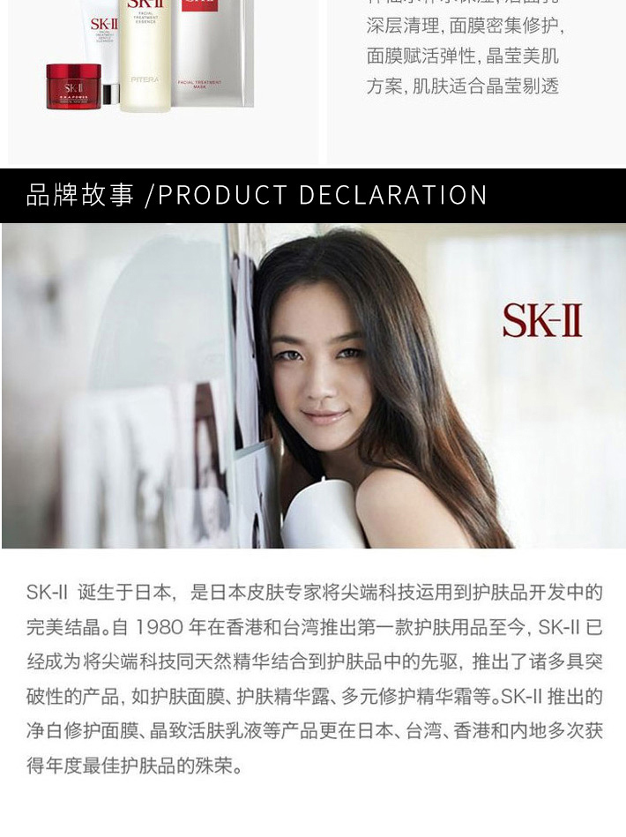Click the paragraph line starting SK-II 诞生于日本

click(x=315, y=593)
